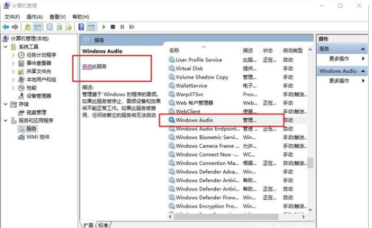Switch to the 标准 tab
Screen dimensions: 372x228
[103, 225]
